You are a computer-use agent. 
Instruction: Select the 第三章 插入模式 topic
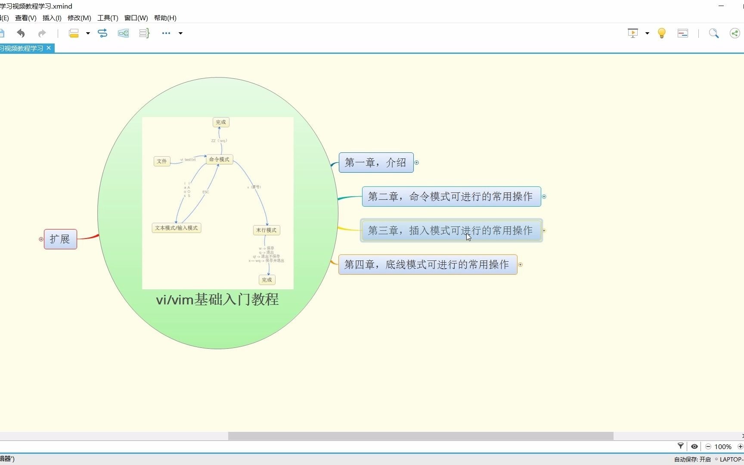click(451, 230)
